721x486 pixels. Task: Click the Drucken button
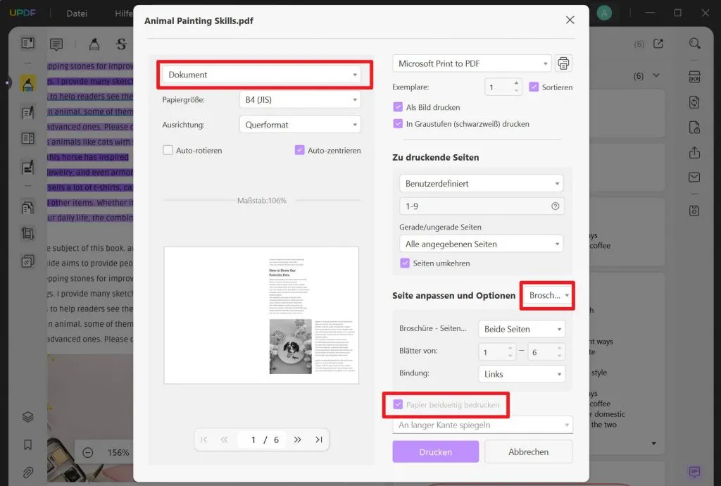435,451
